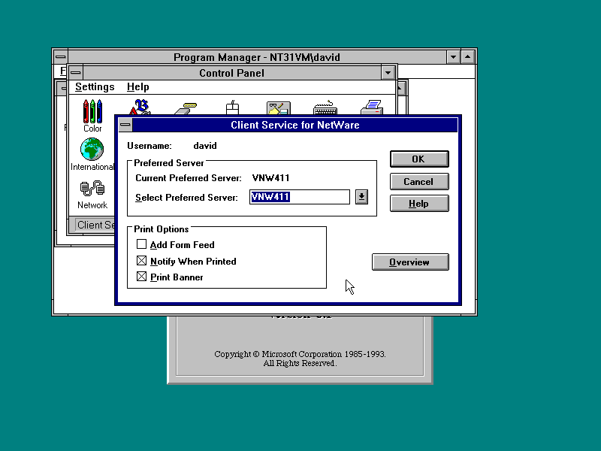Screen dimensions: 601x451
Task: Open the Fonts icon in Control Panel
Action: click(140, 107)
